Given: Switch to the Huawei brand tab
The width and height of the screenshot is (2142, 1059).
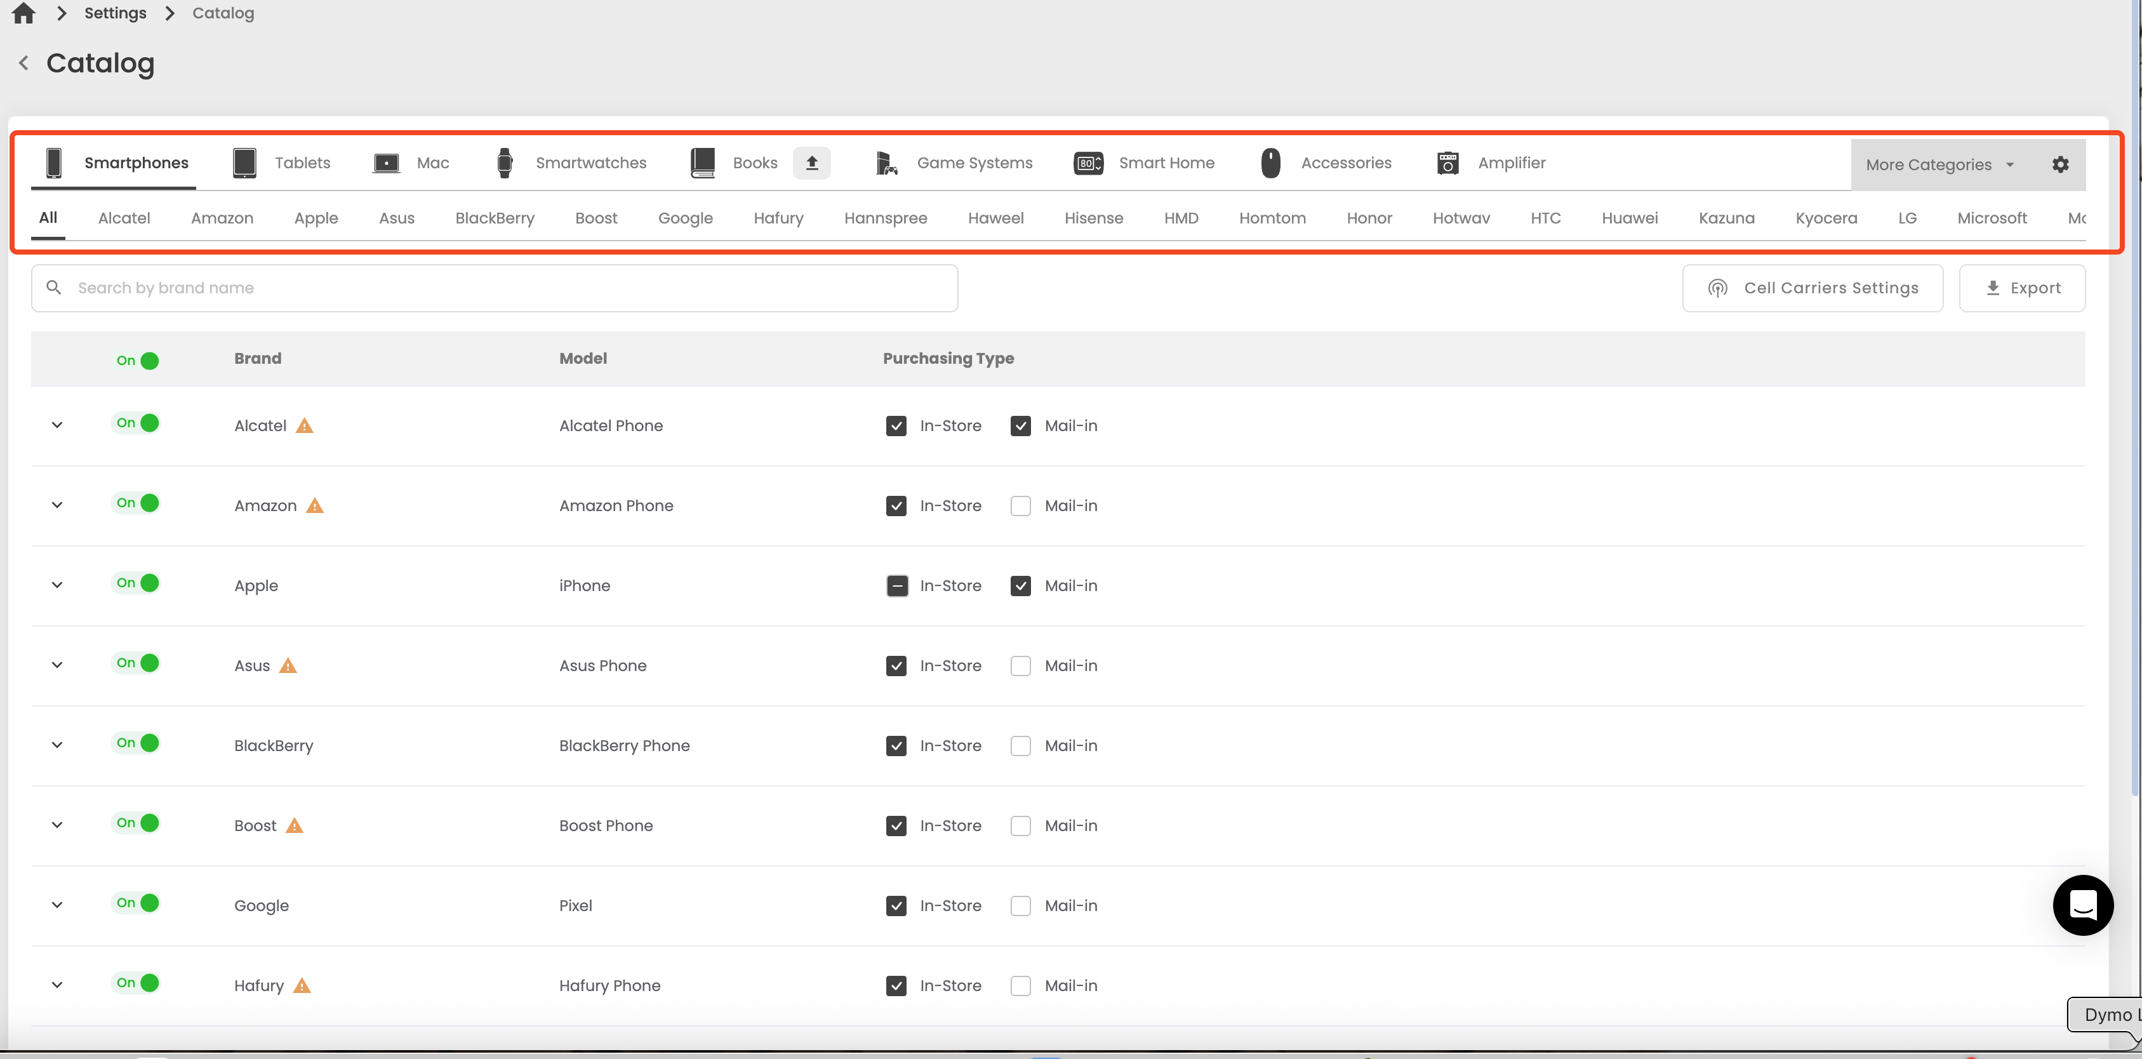Looking at the screenshot, I should [1629, 218].
